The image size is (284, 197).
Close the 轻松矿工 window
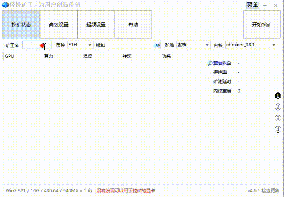pos(276,5)
